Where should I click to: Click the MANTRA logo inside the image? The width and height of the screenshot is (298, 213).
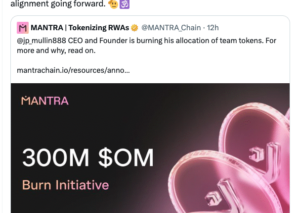(x=45, y=101)
